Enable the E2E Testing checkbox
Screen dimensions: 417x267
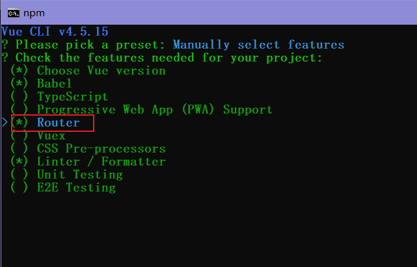pyautogui.click(x=19, y=188)
